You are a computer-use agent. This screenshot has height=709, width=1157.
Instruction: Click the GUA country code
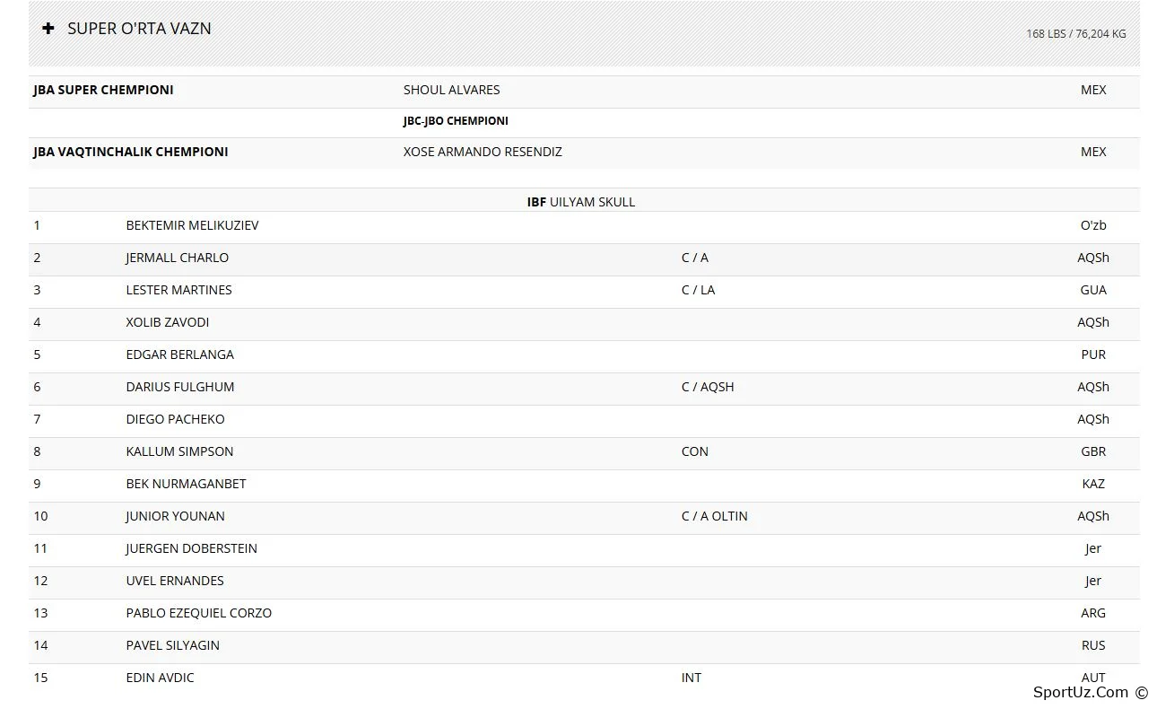(1093, 290)
